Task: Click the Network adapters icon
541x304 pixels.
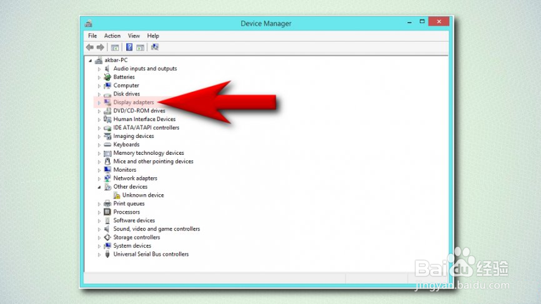Action: (107, 178)
